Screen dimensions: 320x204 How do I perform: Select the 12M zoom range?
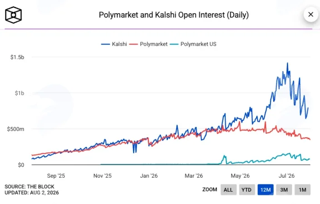coord(266,190)
